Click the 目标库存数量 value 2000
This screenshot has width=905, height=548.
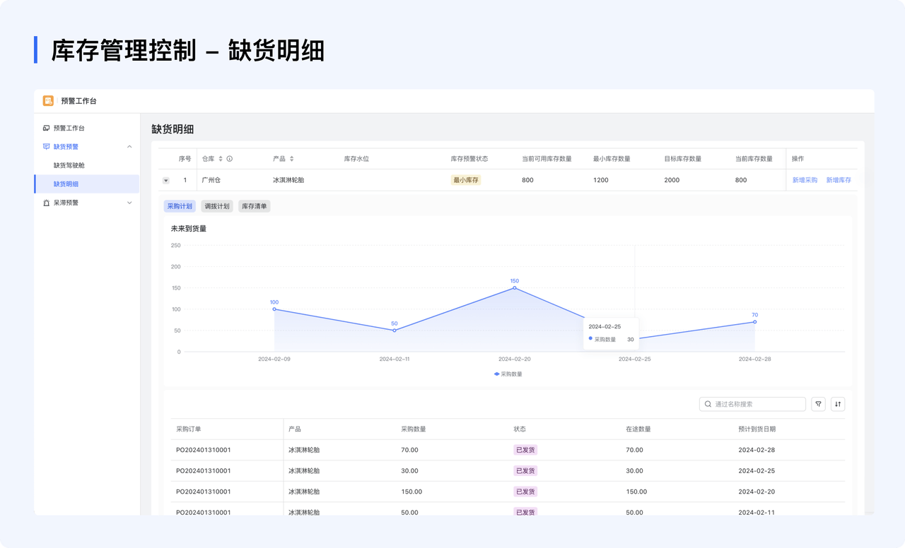(672, 180)
